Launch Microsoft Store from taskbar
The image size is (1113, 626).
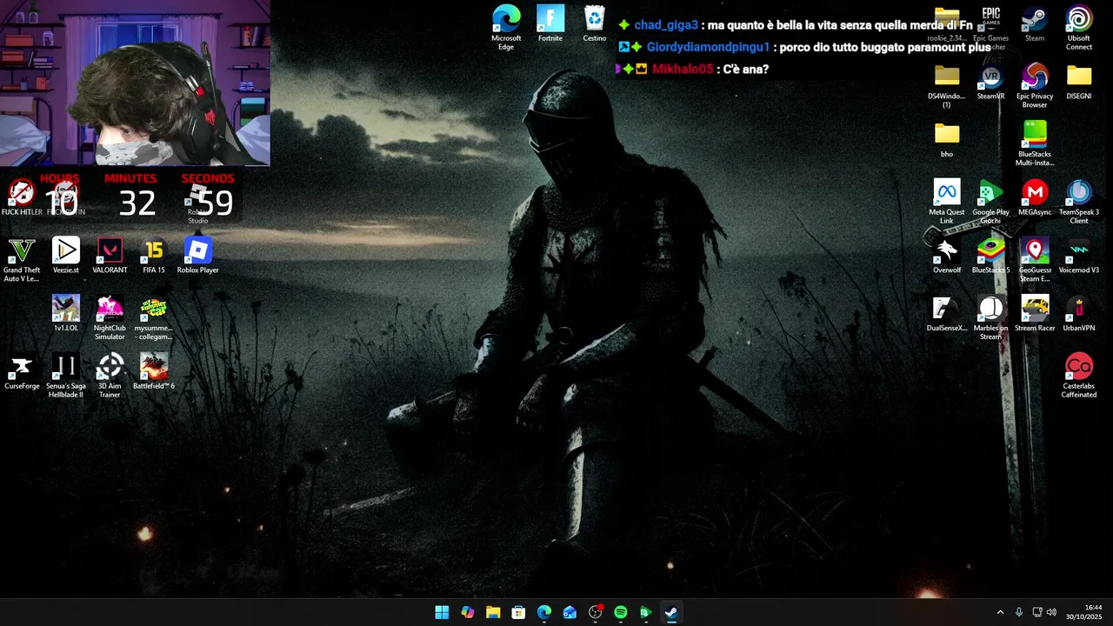tap(518, 612)
